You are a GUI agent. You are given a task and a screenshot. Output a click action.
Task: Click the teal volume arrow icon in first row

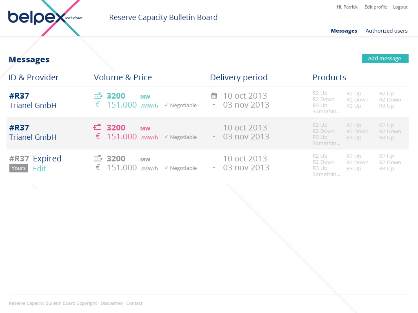98,96
